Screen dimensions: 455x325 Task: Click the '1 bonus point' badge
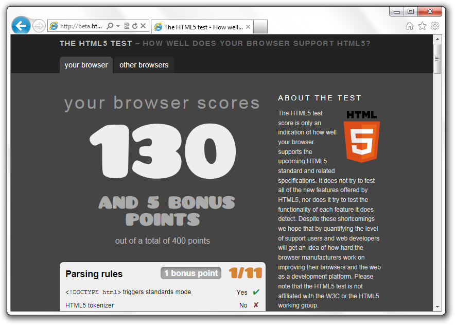(191, 273)
